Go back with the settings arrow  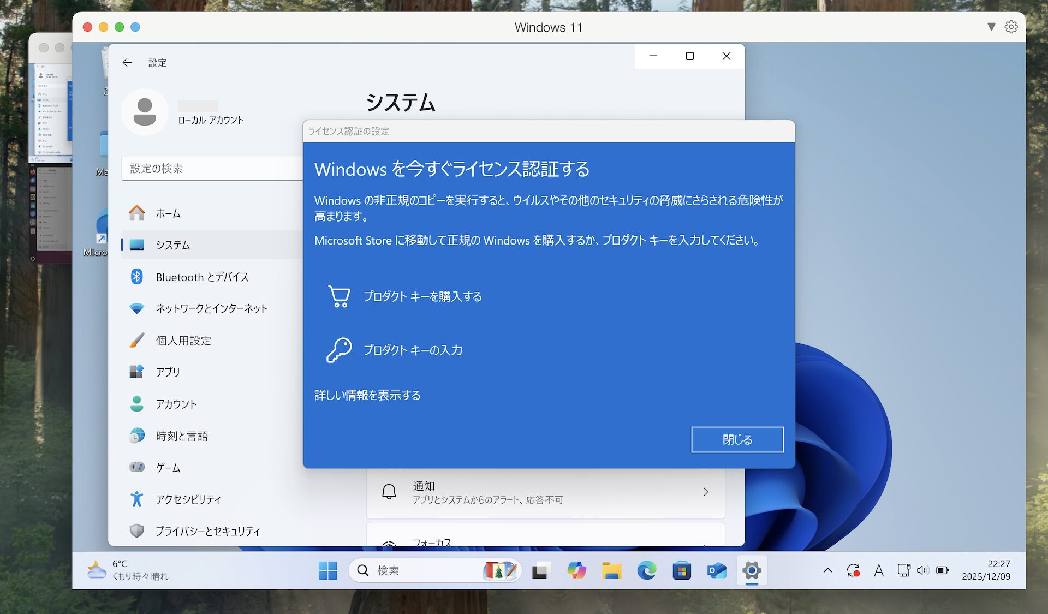(x=127, y=63)
